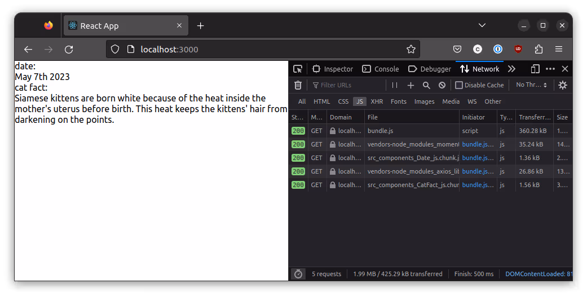Activate the element picker tool
The image size is (587, 297).
pyautogui.click(x=298, y=69)
